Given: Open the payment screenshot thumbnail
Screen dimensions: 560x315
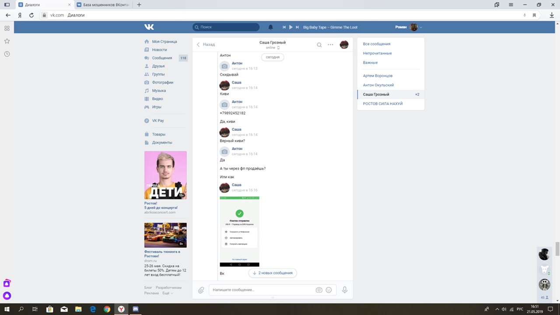Looking at the screenshot, I should point(239,231).
